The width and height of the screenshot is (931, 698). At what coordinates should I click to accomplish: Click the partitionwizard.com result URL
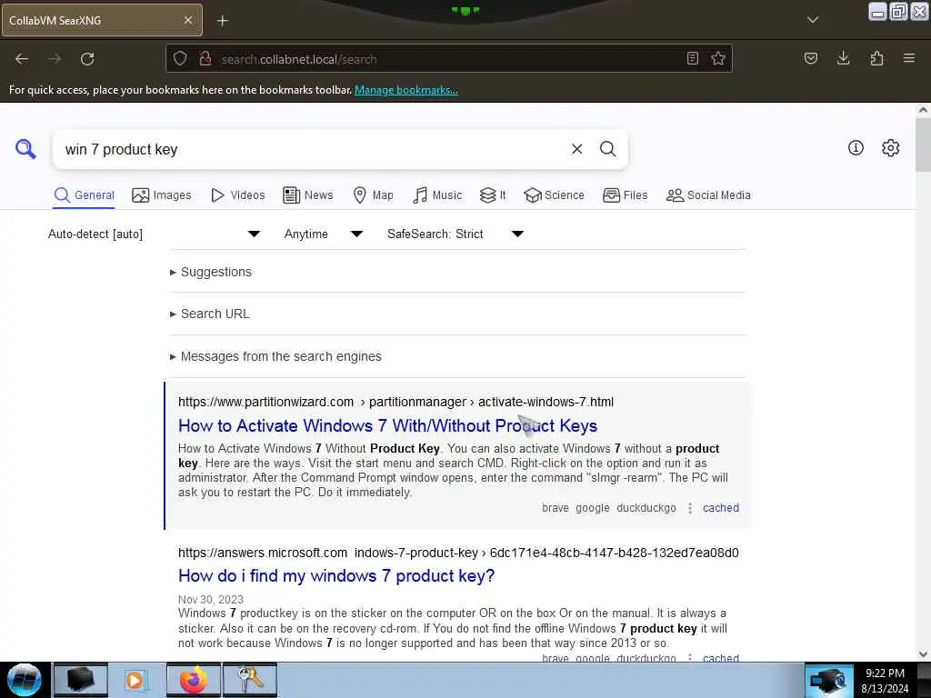(x=396, y=402)
